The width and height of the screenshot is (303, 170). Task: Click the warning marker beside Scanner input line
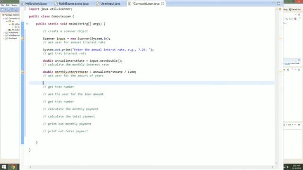click(x=23, y=39)
